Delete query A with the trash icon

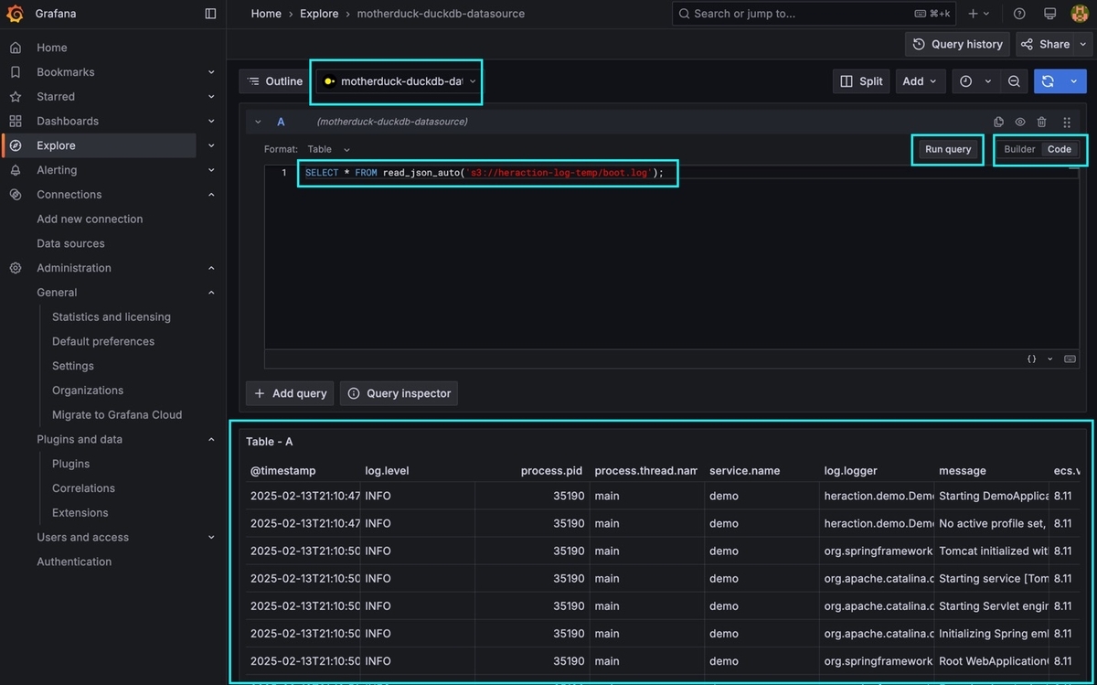[x=1041, y=122]
